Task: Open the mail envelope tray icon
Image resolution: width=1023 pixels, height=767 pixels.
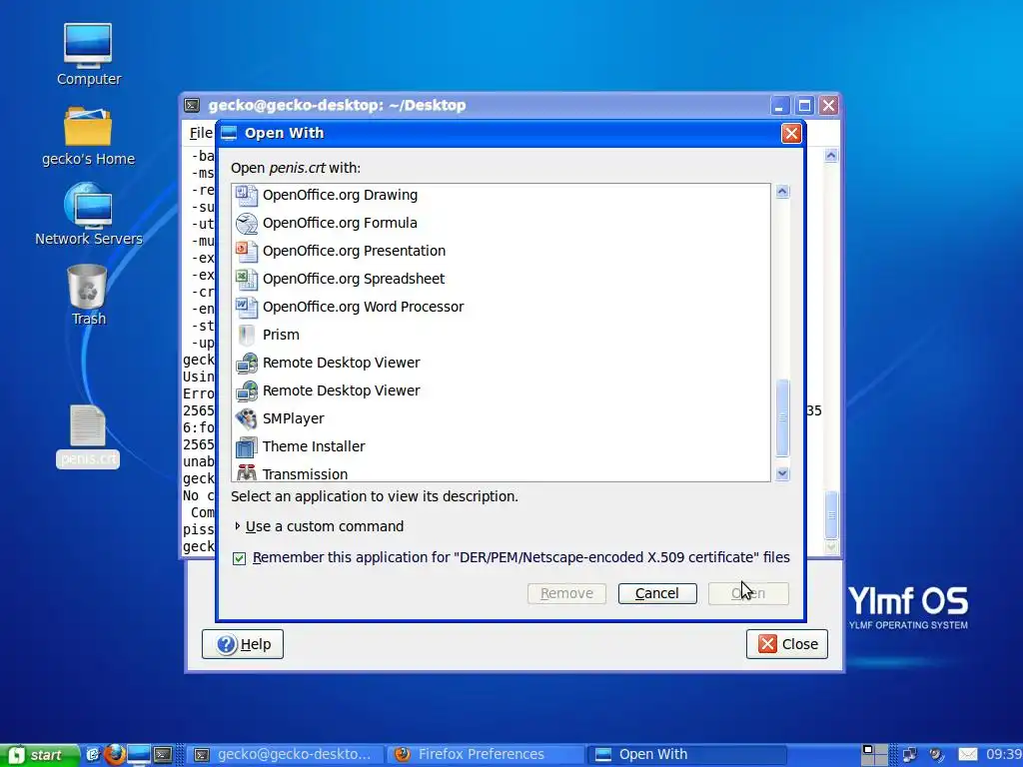Action: (968, 755)
